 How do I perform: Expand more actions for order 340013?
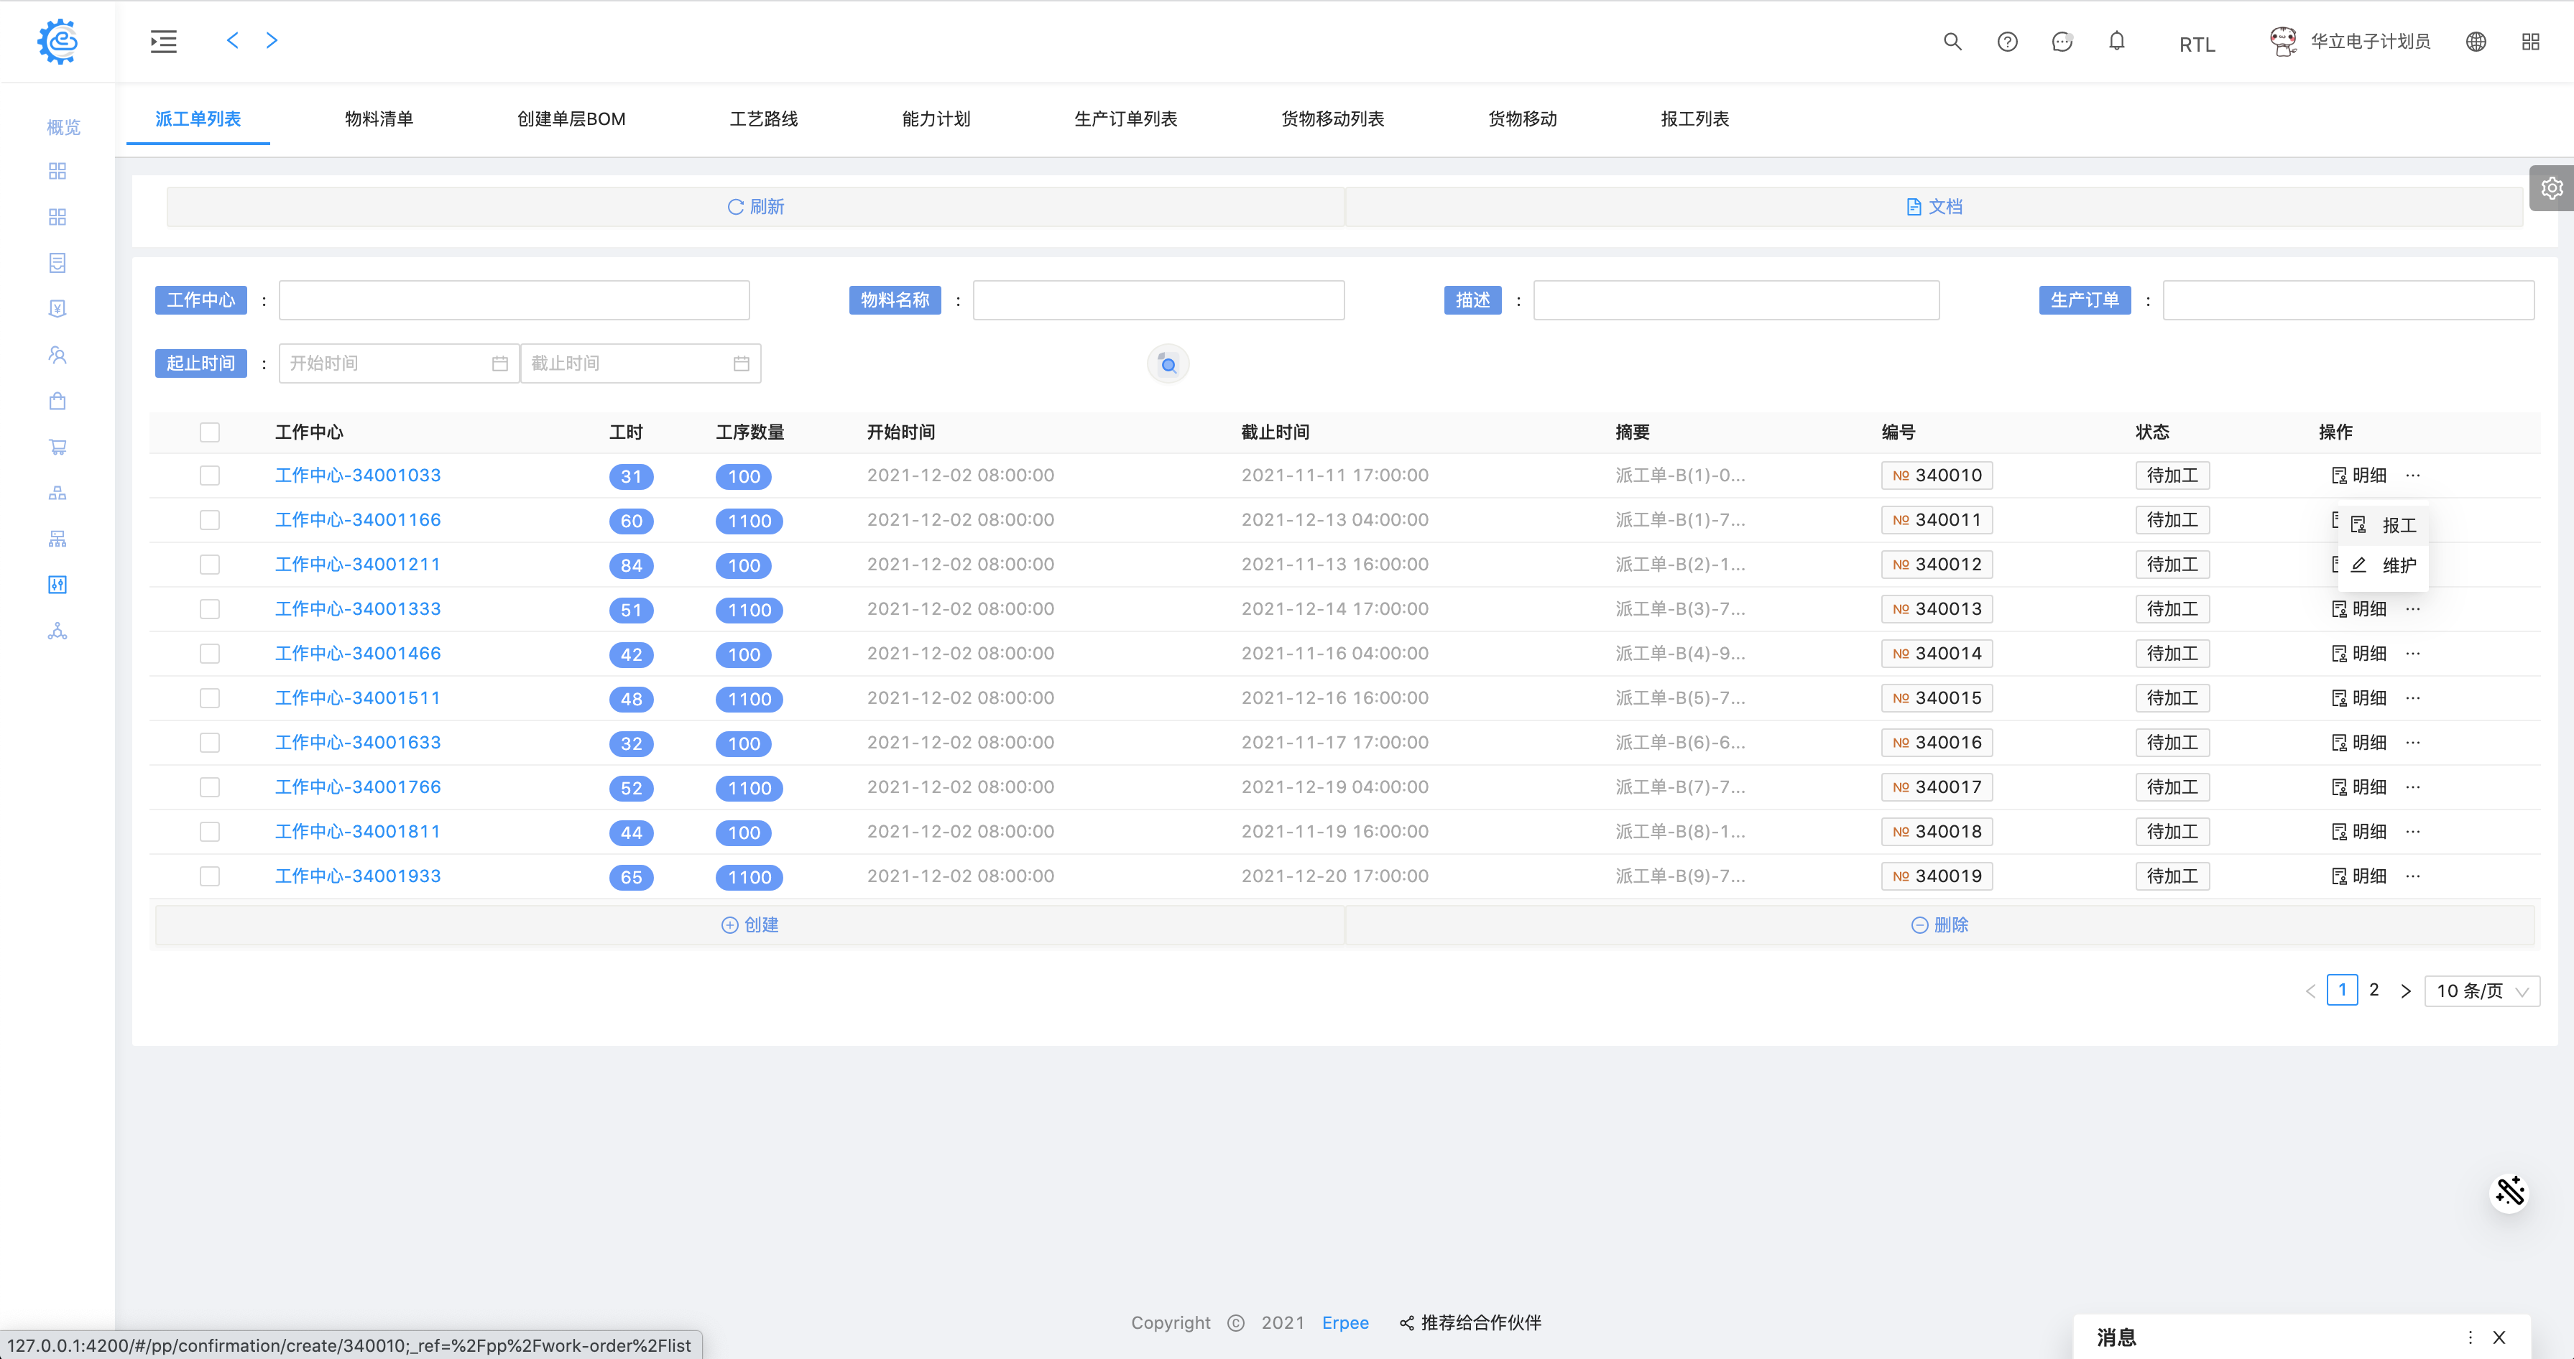[x=2413, y=609]
